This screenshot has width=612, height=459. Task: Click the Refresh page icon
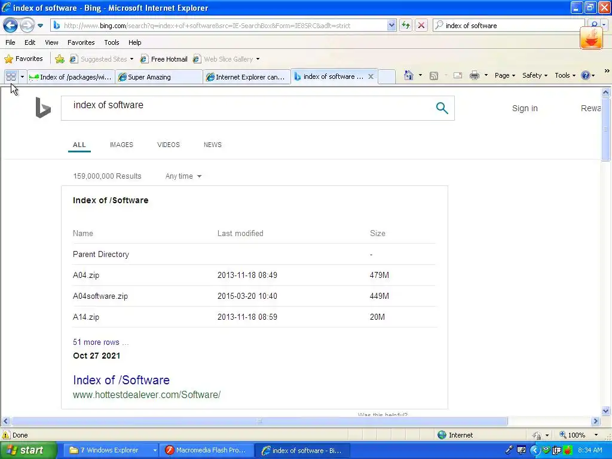pos(406,26)
